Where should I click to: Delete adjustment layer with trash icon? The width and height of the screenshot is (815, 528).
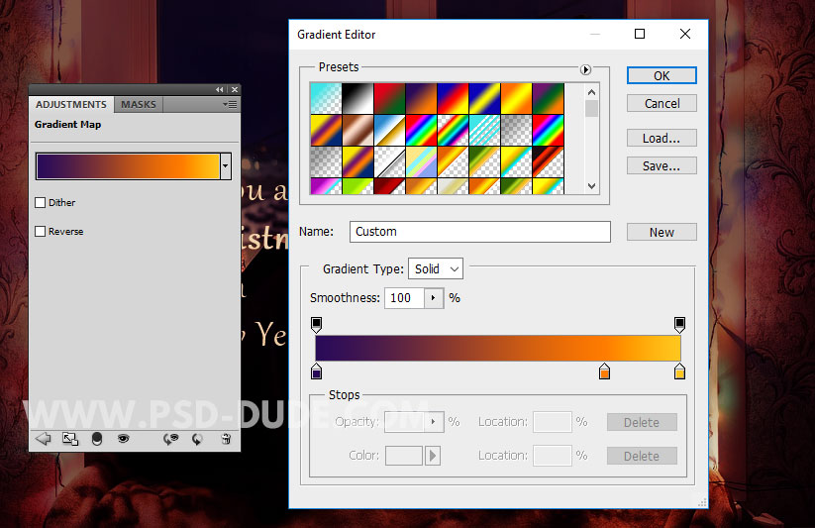(x=226, y=439)
